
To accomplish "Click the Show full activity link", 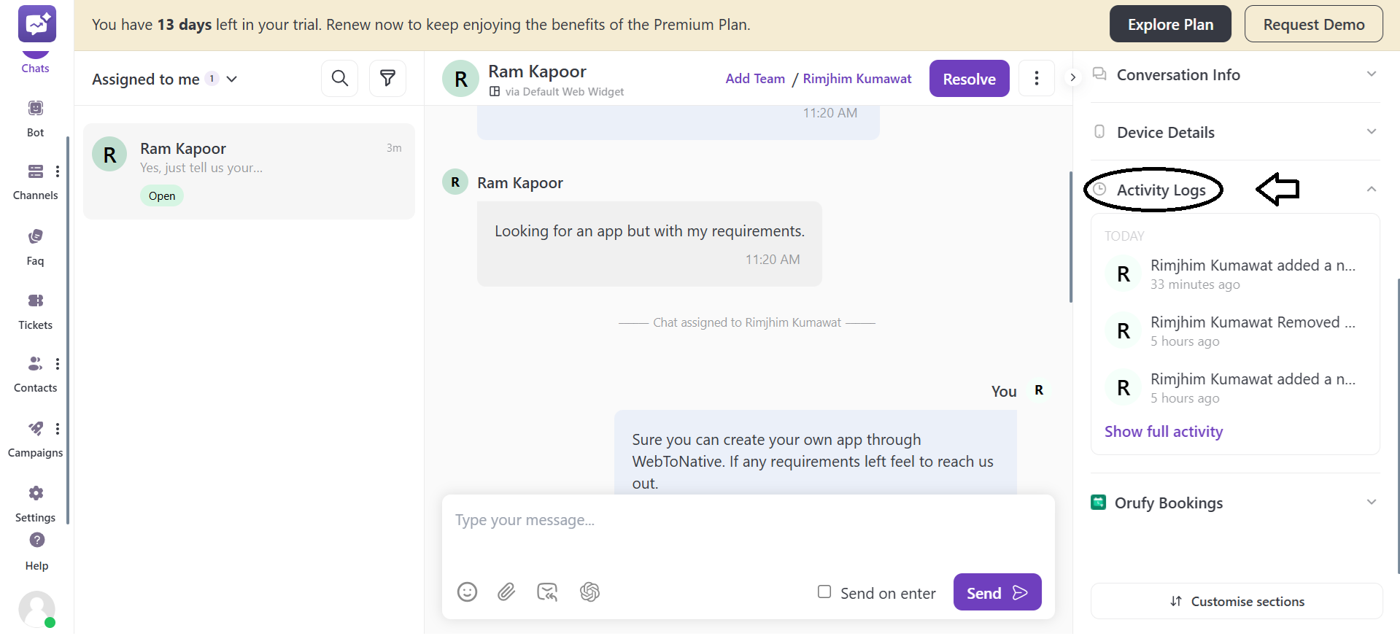I will 1163,432.
